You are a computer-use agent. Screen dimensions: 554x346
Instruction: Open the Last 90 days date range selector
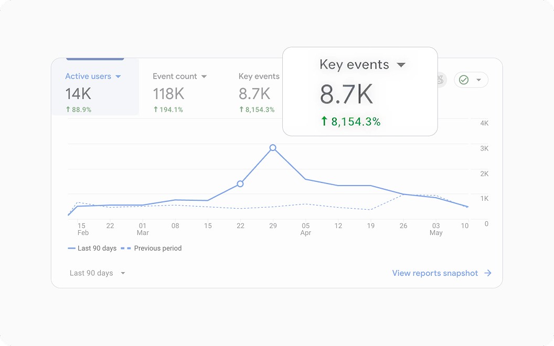point(97,273)
